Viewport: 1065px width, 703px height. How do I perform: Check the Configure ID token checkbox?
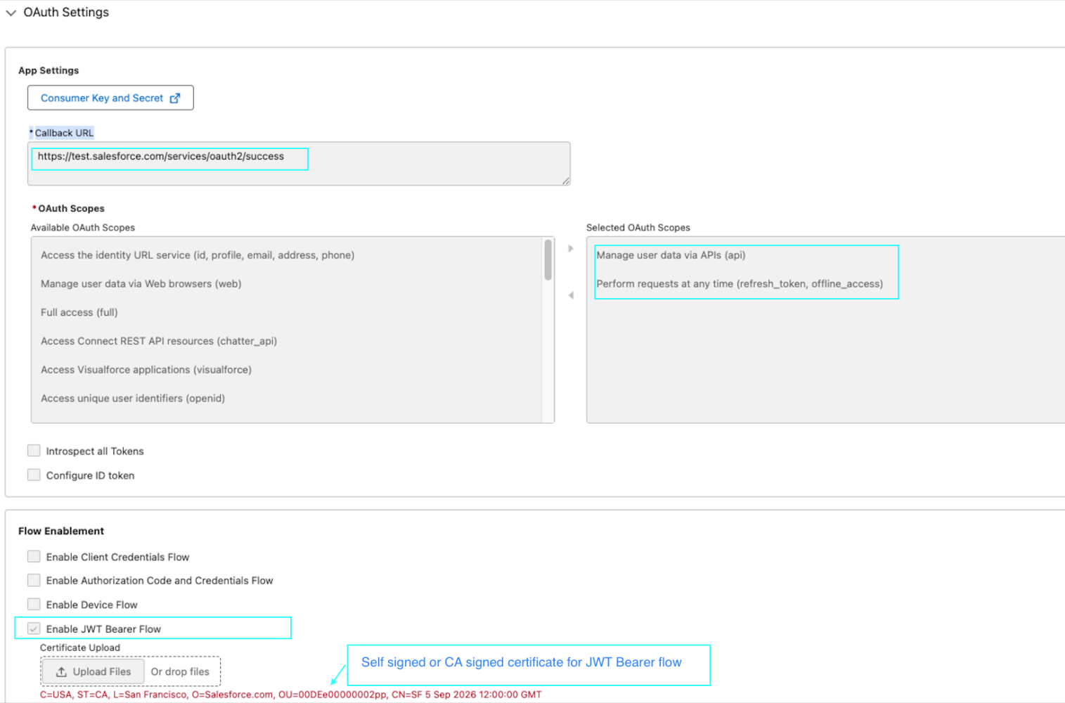(34, 475)
